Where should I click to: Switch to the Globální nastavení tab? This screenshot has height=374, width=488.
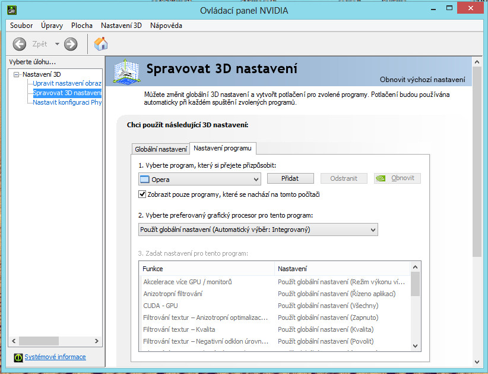(161, 149)
